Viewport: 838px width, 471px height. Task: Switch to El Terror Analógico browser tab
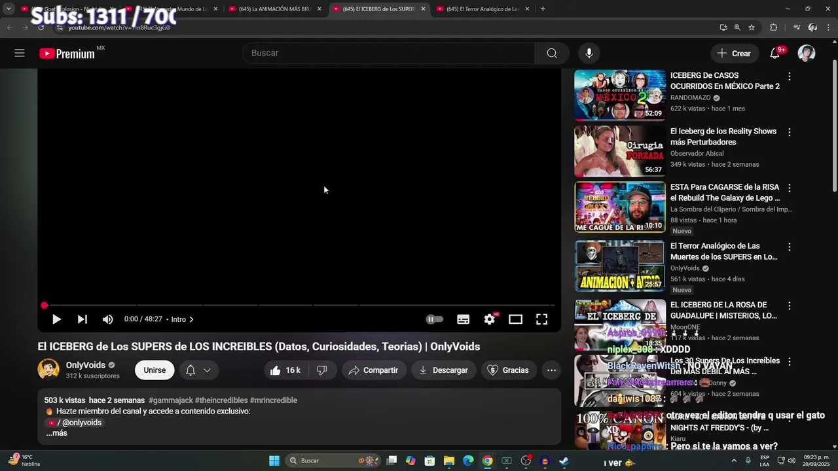tap(479, 9)
